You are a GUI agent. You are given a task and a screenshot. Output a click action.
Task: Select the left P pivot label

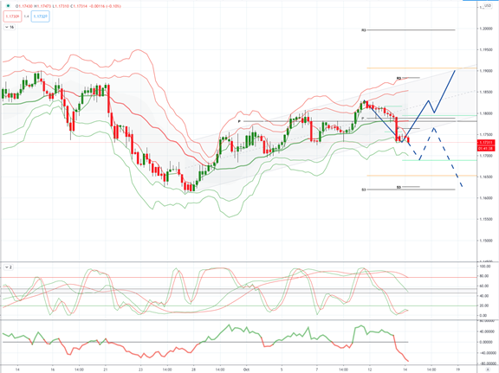pos(239,121)
